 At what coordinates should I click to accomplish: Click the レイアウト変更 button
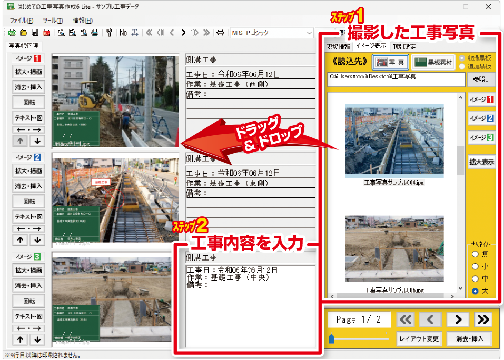point(419,338)
